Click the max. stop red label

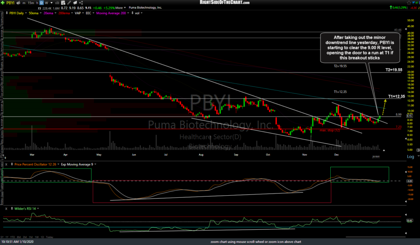point(330,130)
